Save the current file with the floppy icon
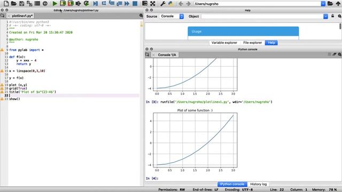Viewport: 342px width, 192px height. pos(21,4)
